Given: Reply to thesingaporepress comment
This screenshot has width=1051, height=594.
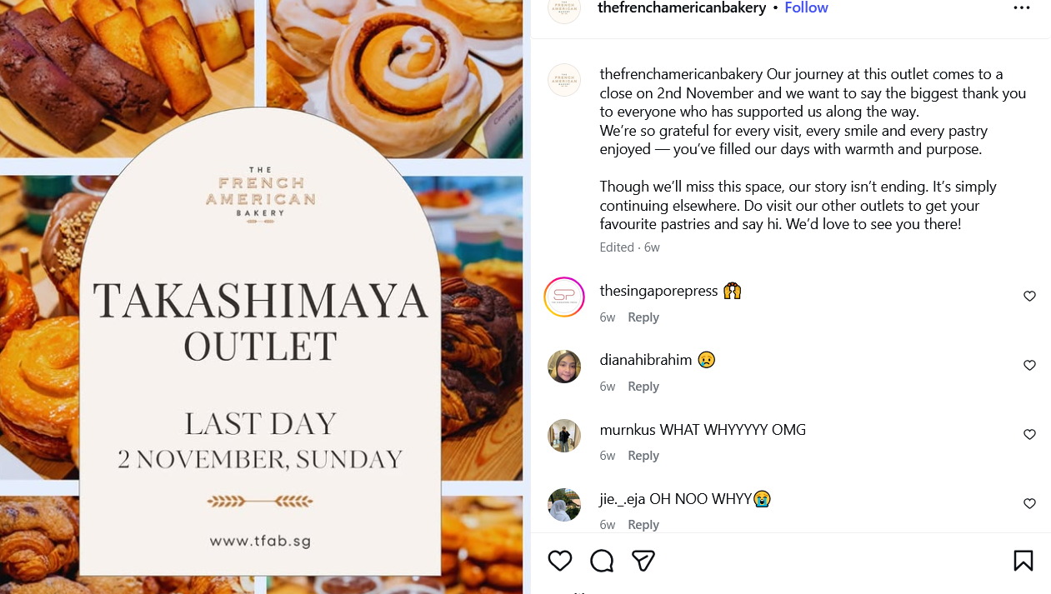Looking at the screenshot, I should [x=643, y=317].
